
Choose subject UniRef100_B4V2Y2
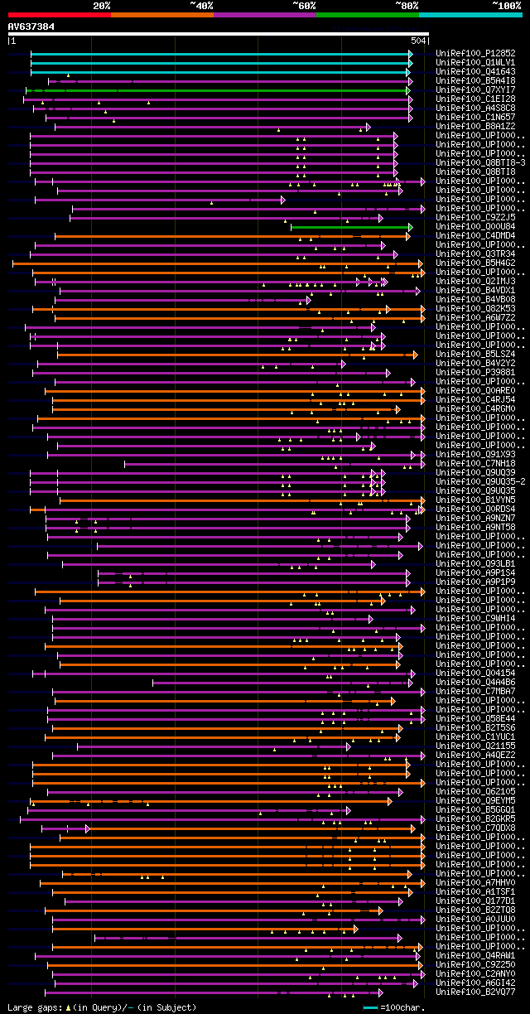point(476,363)
